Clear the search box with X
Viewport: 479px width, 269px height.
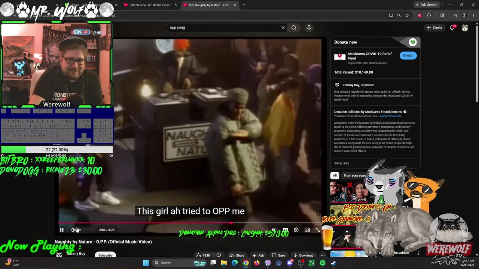(x=283, y=27)
